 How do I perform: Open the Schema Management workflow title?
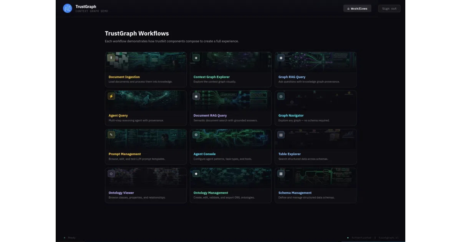(x=295, y=193)
